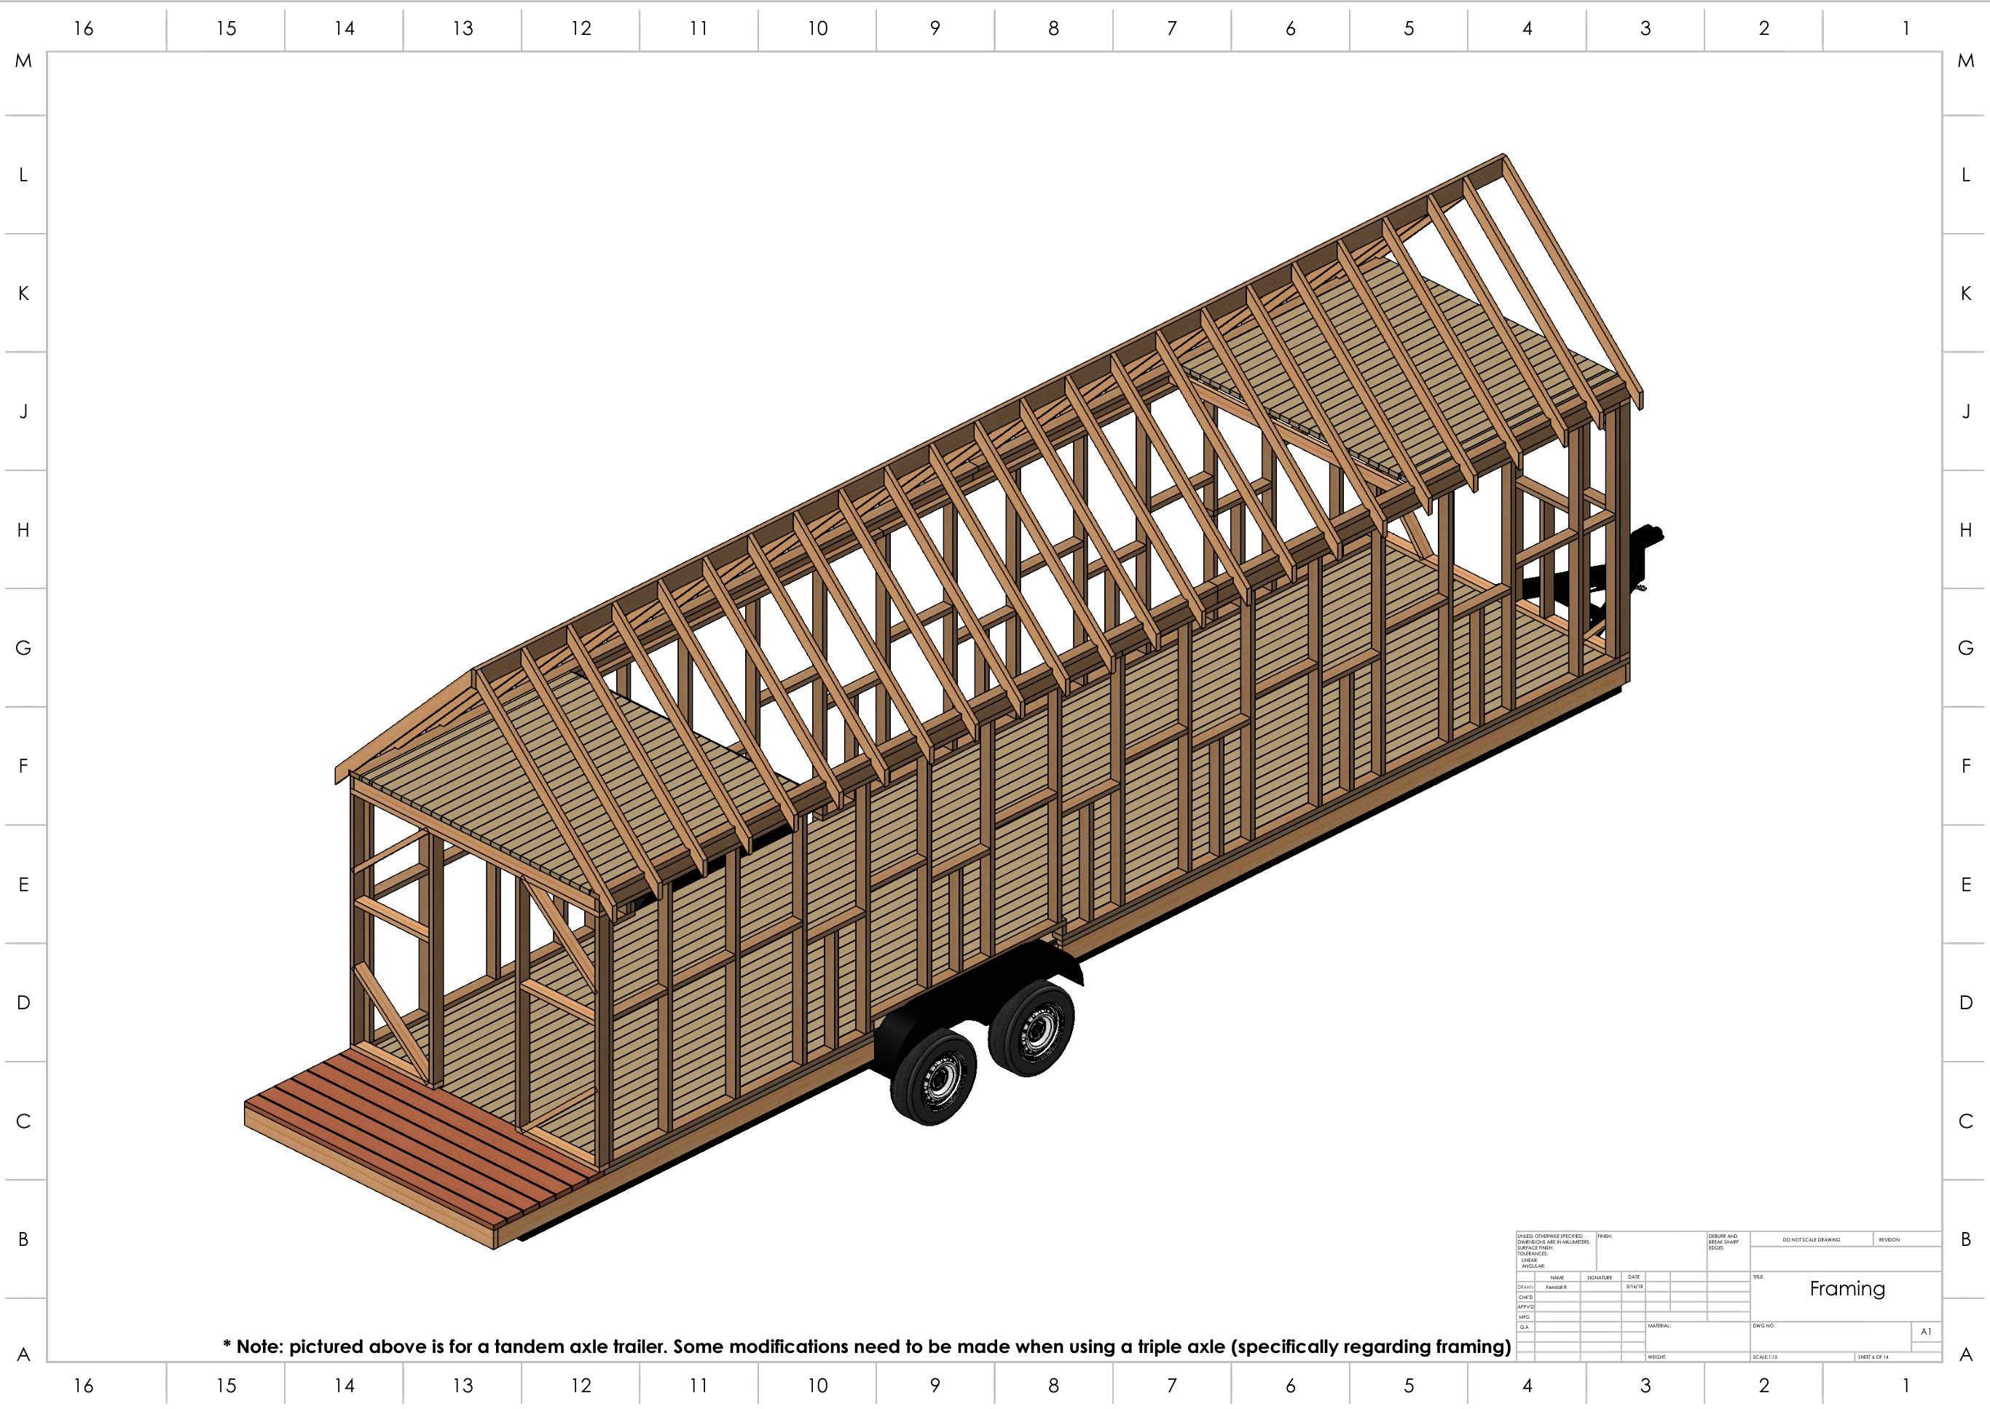Click column label 1 in bottom border
The height and width of the screenshot is (1409, 1990).
tap(1906, 1386)
